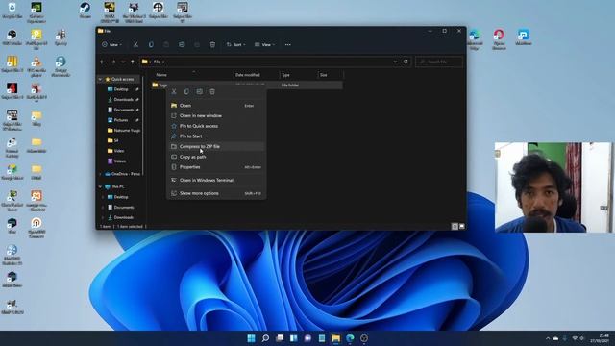This screenshot has height=346, width=615.
Task: Select Desktop under Quick access
Action: click(x=121, y=89)
